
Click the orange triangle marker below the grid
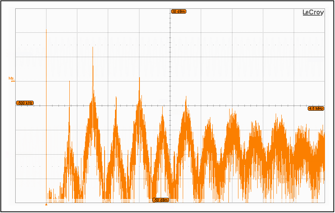[x=46, y=204]
